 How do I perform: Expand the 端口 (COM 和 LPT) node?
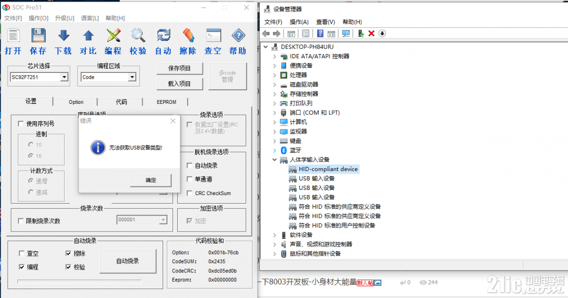tap(275, 113)
